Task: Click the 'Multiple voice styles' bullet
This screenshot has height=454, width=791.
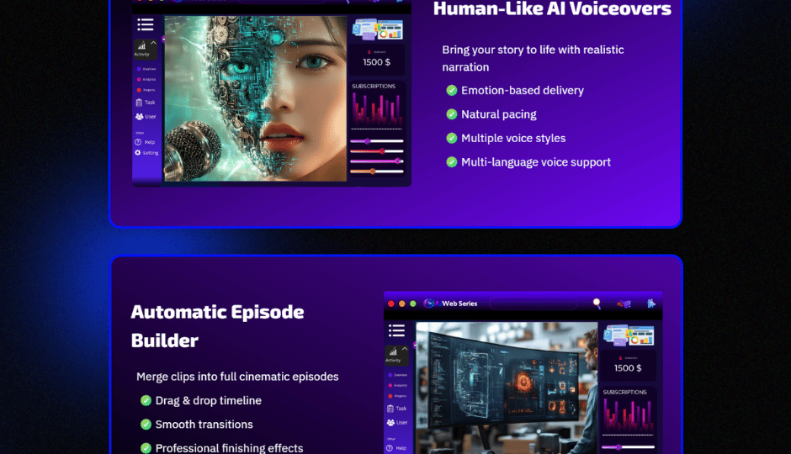Action: coord(513,138)
